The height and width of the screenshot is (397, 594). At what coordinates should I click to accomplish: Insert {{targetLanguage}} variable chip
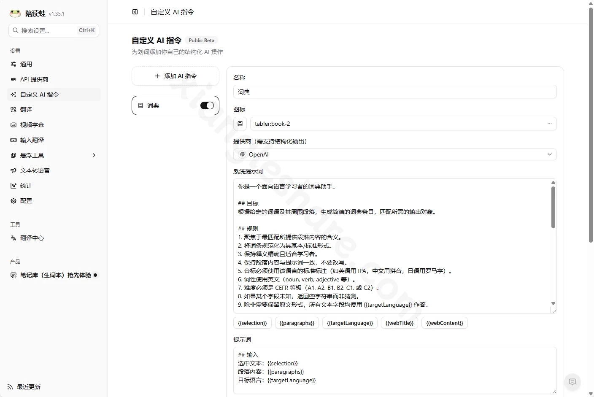350,323
